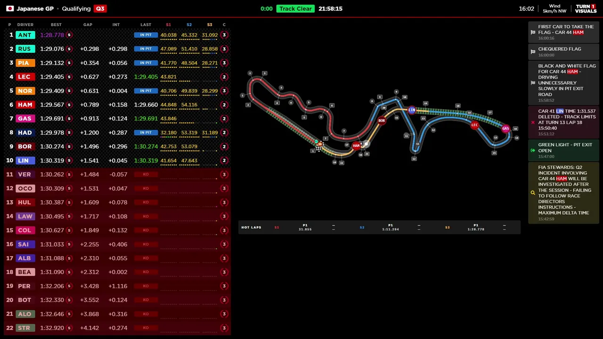The height and width of the screenshot is (339, 603).
Task: Select the HAM driver tag in timing table
Action: click(25, 105)
